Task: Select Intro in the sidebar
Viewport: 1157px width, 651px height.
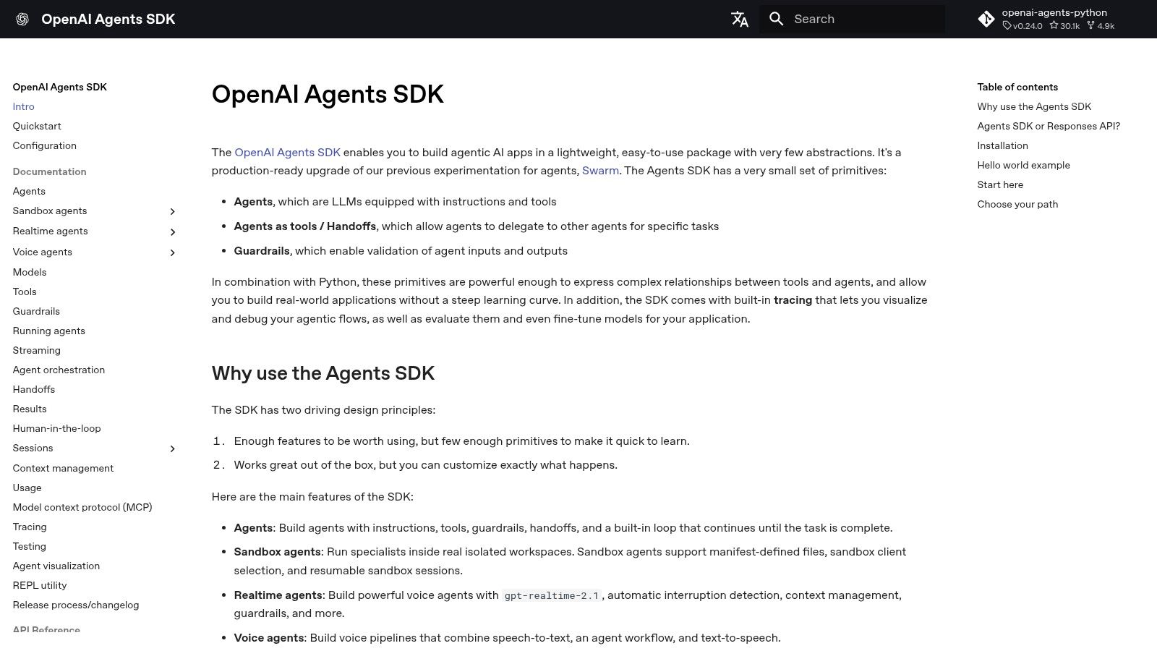Action: point(23,106)
